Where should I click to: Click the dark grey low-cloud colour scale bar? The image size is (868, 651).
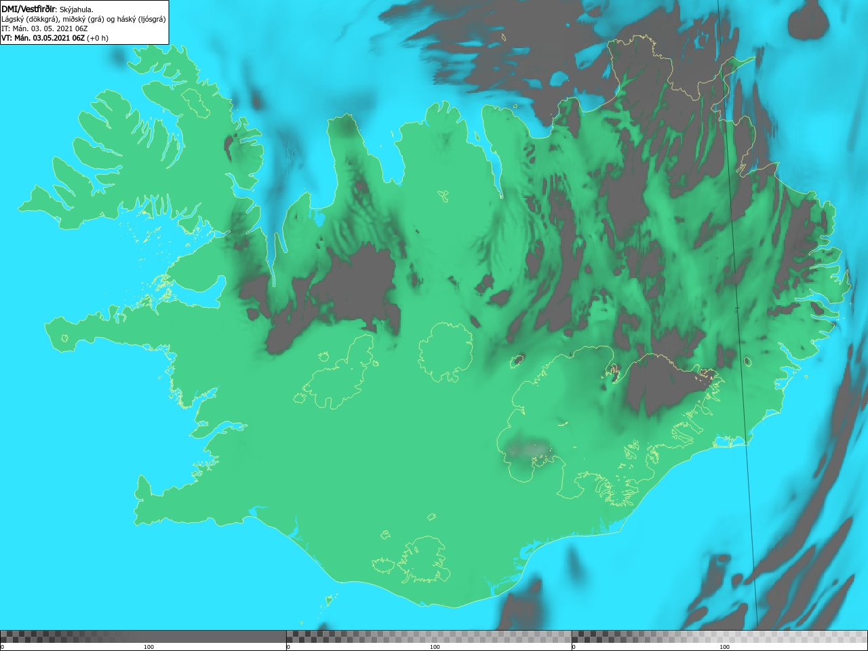(x=143, y=637)
